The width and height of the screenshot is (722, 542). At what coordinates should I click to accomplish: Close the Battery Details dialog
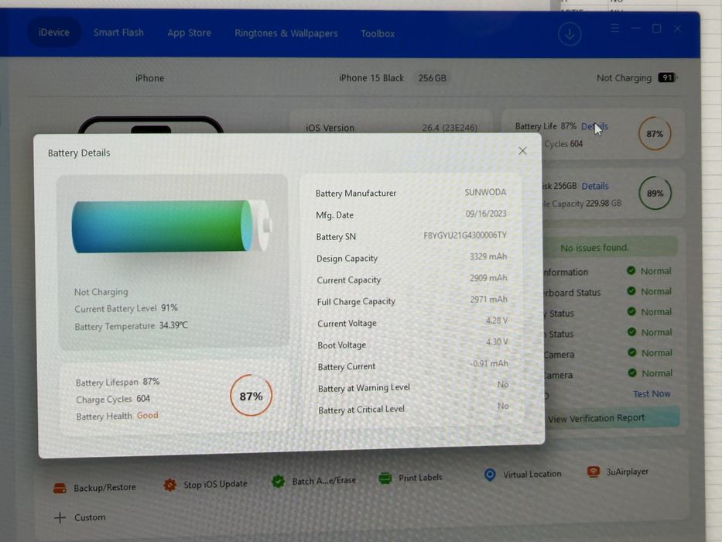coord(522,151)
